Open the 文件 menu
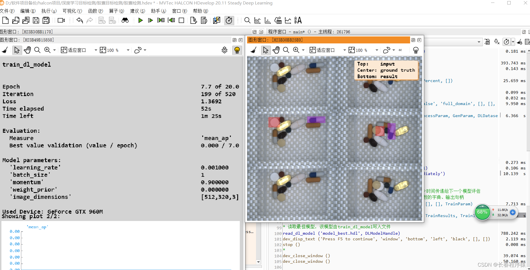Viewport: 530px width, 270px height. (x=7, y=11)
